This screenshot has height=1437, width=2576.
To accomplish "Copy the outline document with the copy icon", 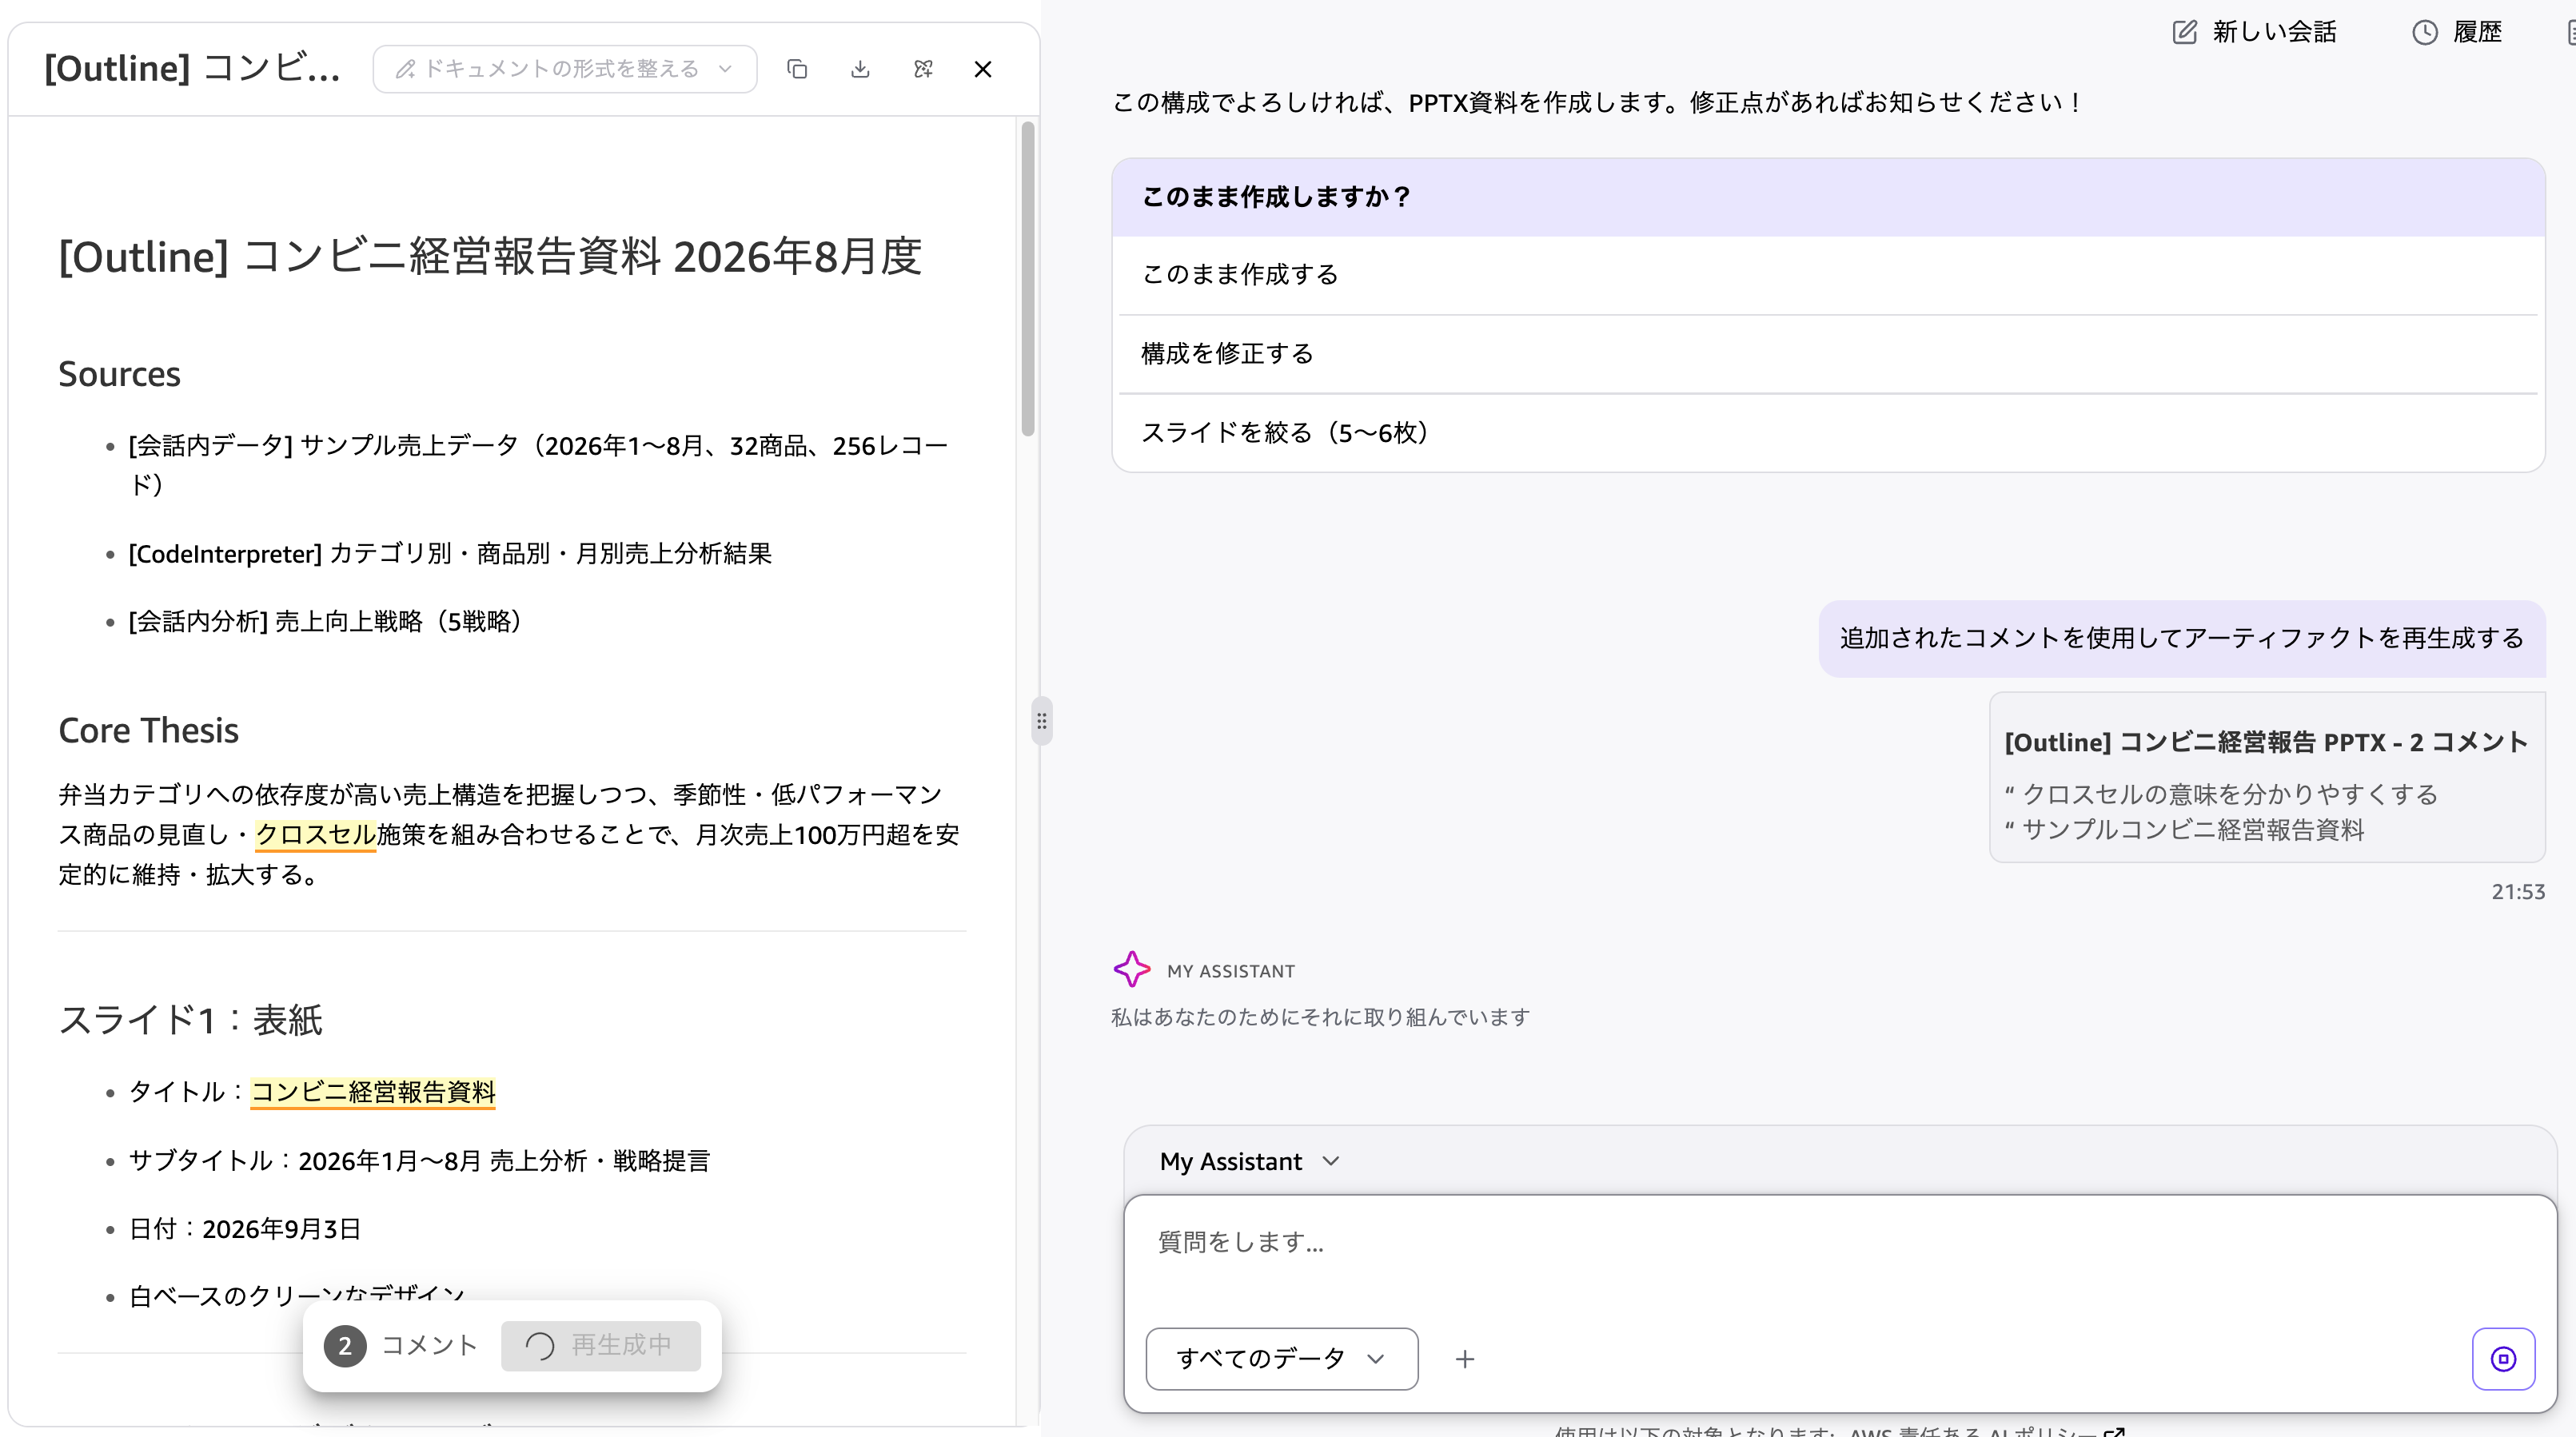I will coord(797,69).
